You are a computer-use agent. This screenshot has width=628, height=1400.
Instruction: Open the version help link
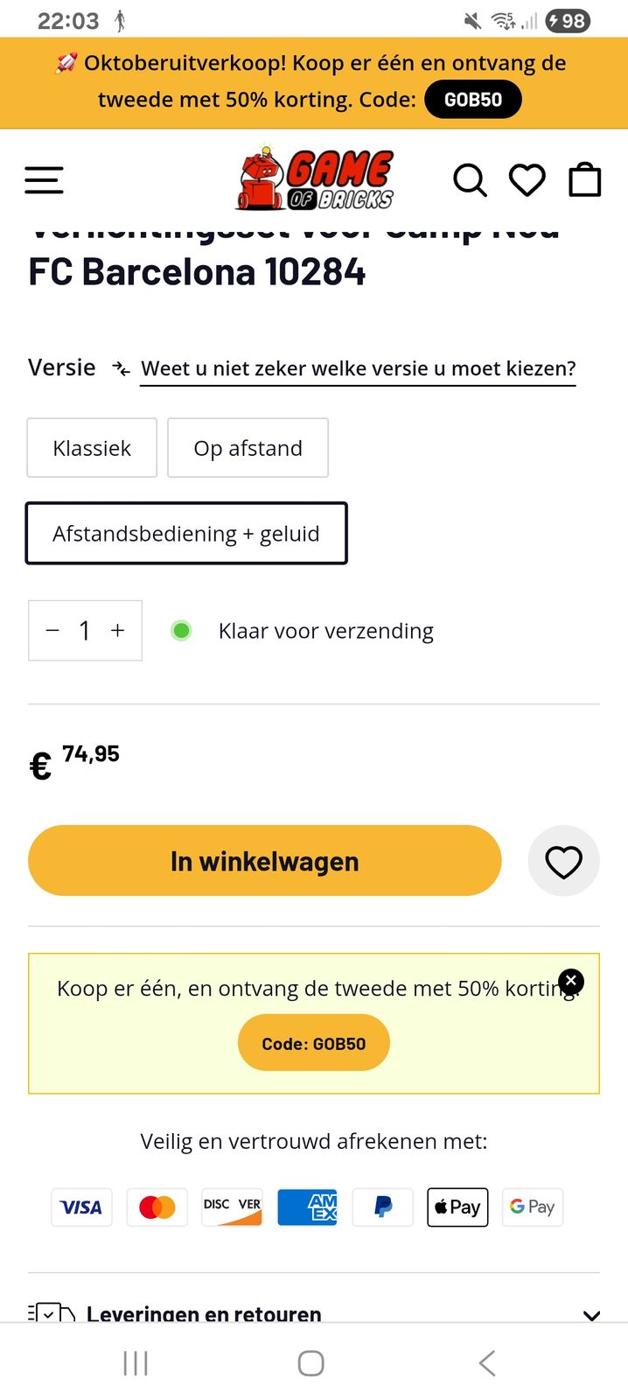pyautogui.click(x=358, y=368)
